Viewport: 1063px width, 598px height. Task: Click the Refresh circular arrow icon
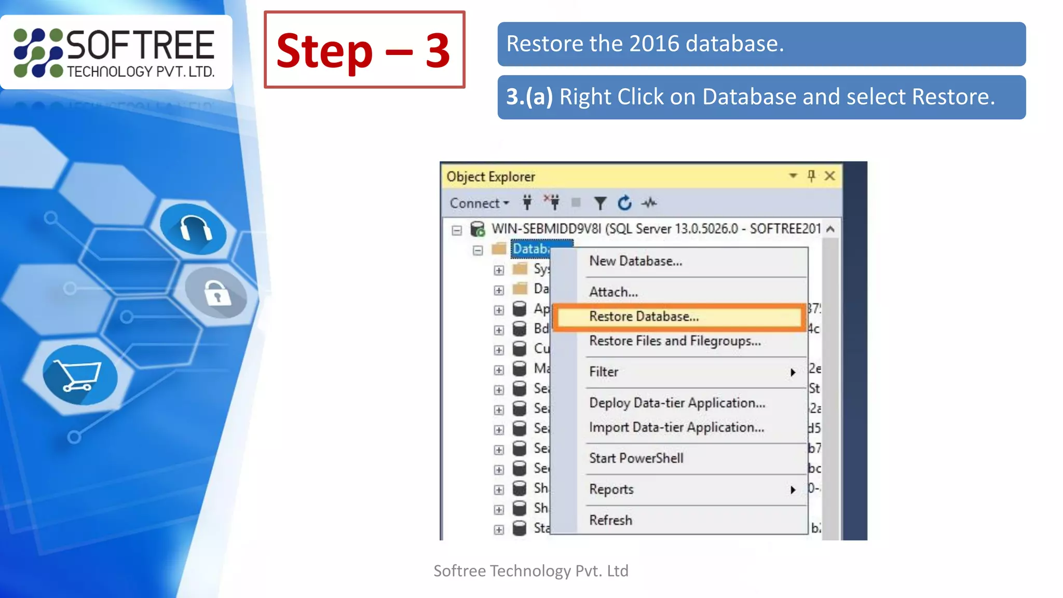(625, 202)
